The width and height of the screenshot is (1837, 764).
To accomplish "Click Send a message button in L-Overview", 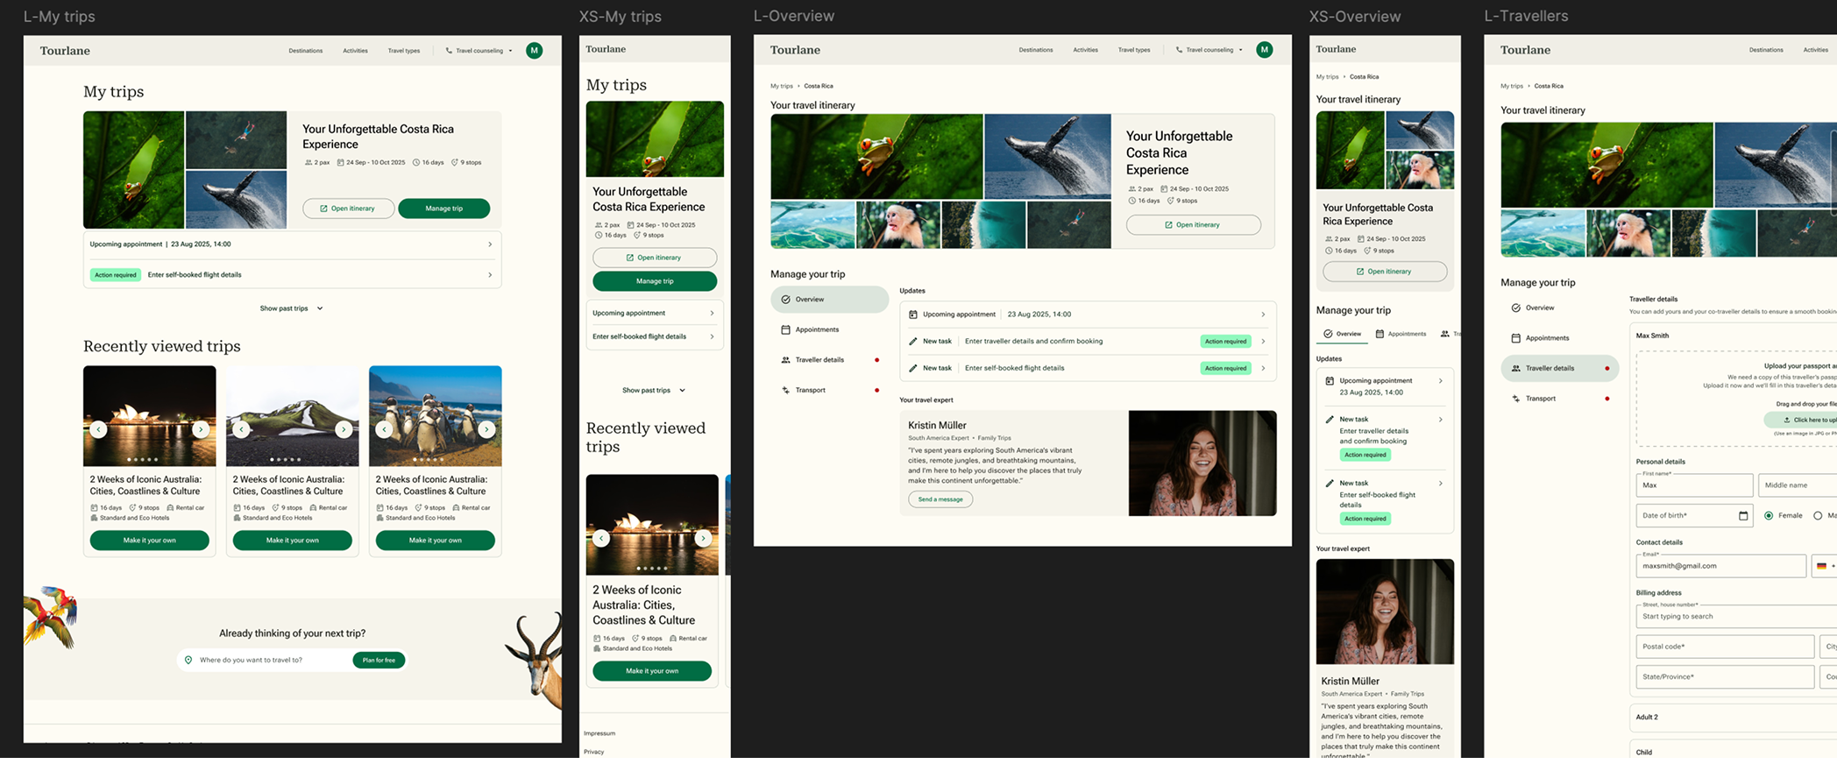I will [940, 499].
